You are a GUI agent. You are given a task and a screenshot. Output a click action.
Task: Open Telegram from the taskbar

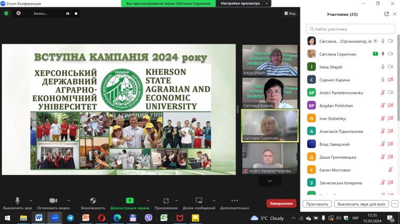(x=71, y=218)
